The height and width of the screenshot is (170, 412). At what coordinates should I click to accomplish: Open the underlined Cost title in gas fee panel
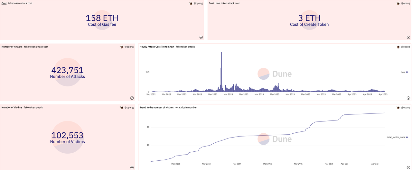click(x=4, y=3)
